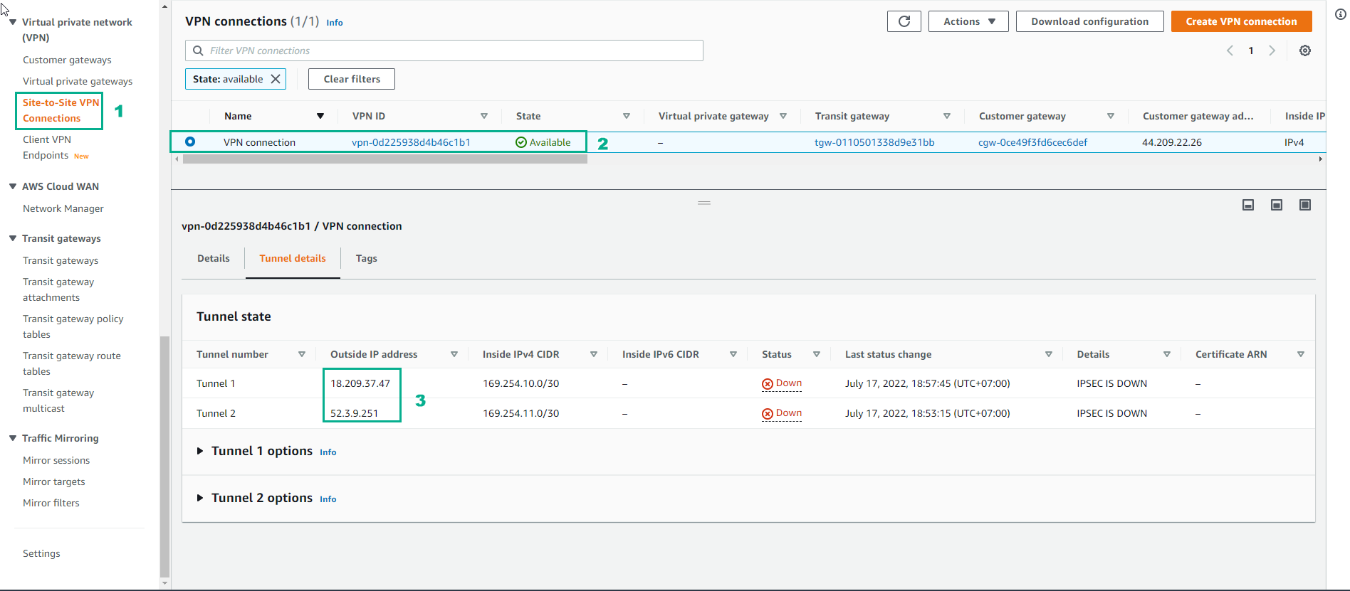
Task: Switch to the Tunnel details tab
Action: tap(293, 258)
